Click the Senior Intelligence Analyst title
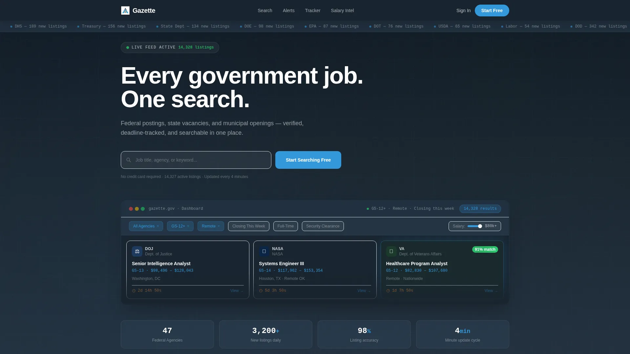 [161, 264]
